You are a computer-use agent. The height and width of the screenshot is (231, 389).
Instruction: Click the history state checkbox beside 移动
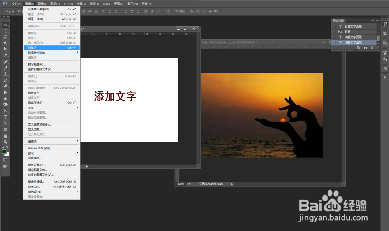[334, 31]
